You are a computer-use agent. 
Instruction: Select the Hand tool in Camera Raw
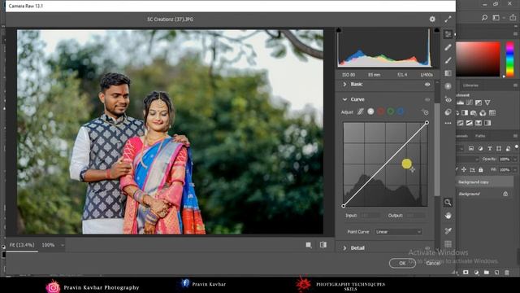(448, 216)
